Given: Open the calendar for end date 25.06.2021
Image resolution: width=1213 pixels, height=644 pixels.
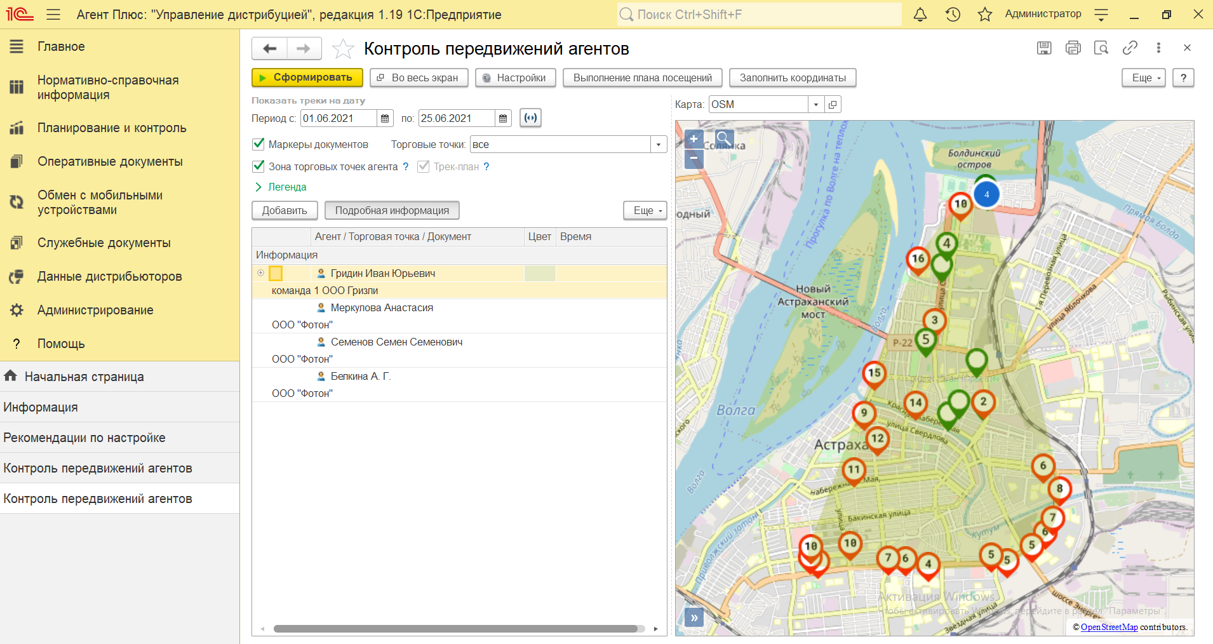Looking at the screenshot, I should (503, 118).
